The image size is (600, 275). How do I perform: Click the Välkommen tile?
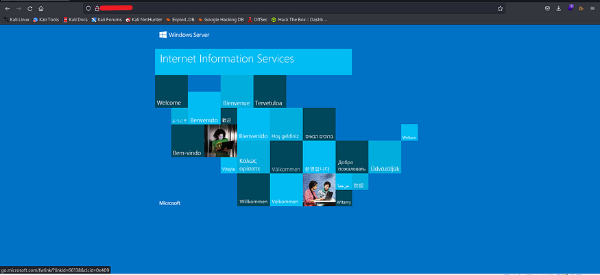pos(286,157)
